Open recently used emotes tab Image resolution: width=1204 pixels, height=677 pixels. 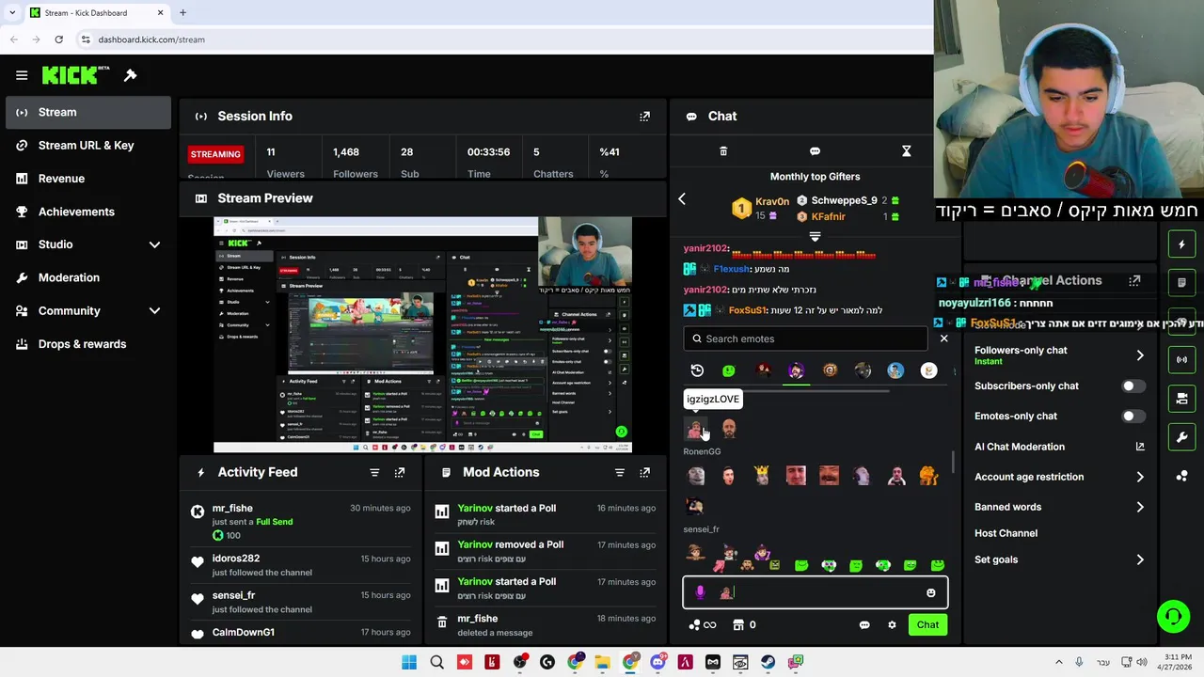click(x=697, y=370)
